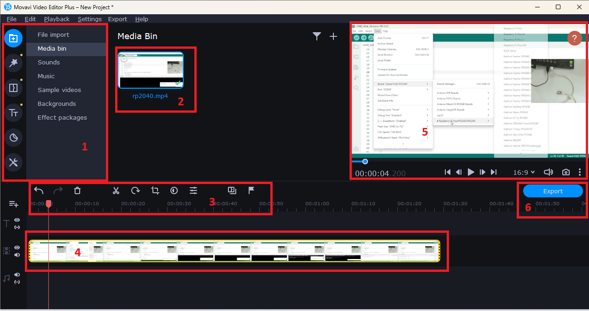Select the video clip on the timeline
The height and width of the screenshot is (311, 589).
click(234, 251)
